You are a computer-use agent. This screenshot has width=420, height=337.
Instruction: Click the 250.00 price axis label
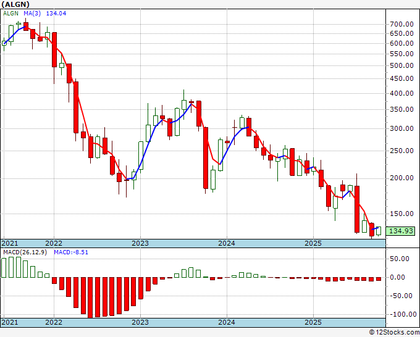(401, 151)
